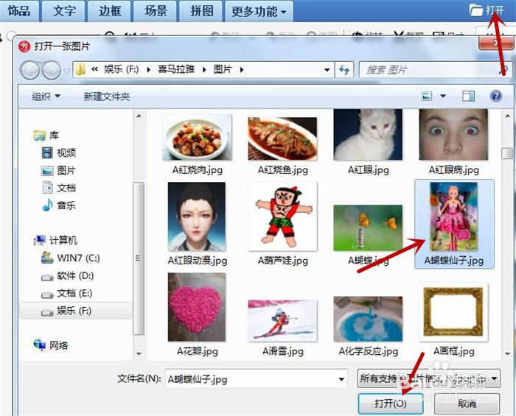Image resolution: width=516 pixels, height=416 pixels.
Task: Switch to 场景 tab
Action: tap(156, 11)
